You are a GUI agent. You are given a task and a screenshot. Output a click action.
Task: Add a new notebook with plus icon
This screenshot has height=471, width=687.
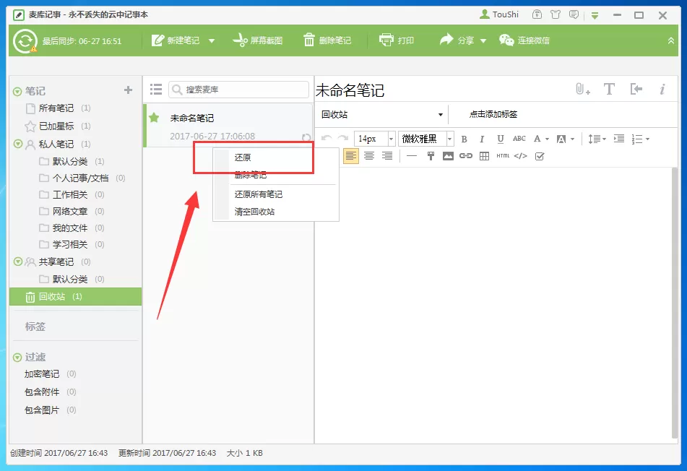coord(128,90)
